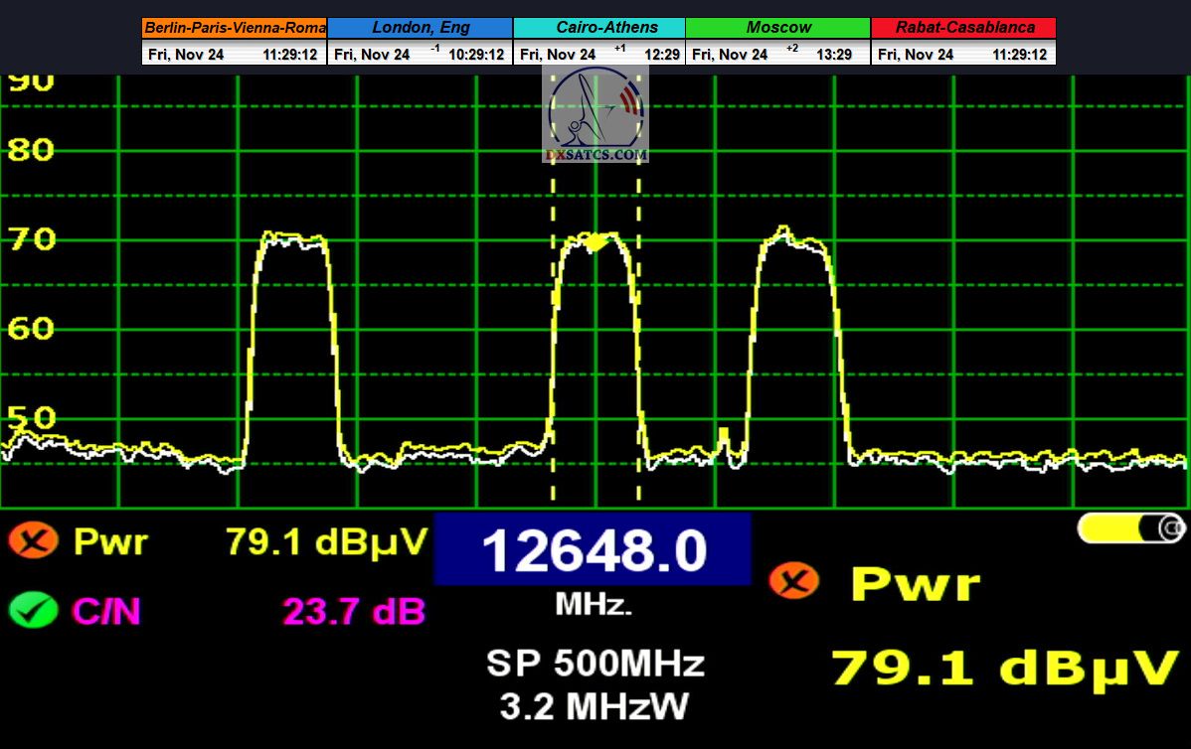Click the Moscow time showing 13:29

coord(833,55)
